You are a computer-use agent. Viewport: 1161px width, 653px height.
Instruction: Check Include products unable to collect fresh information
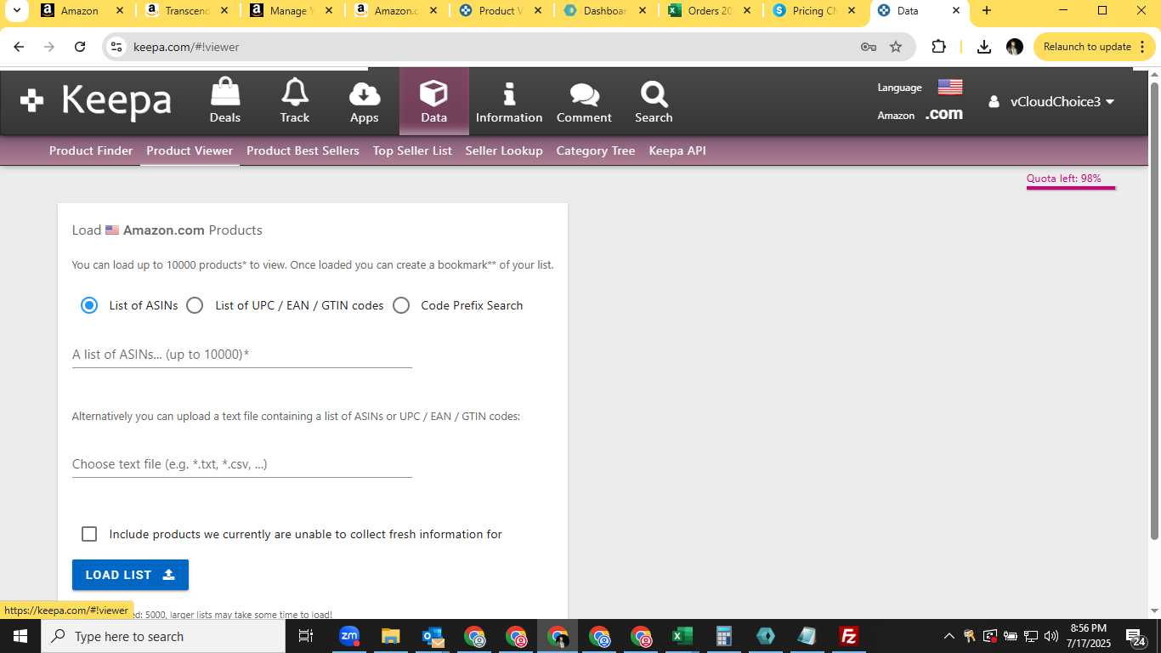[89, 534]
